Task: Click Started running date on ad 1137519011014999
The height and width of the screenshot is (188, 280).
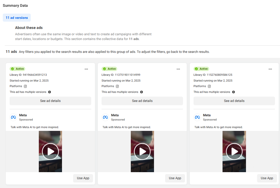Action: click(x=121, y=81)
